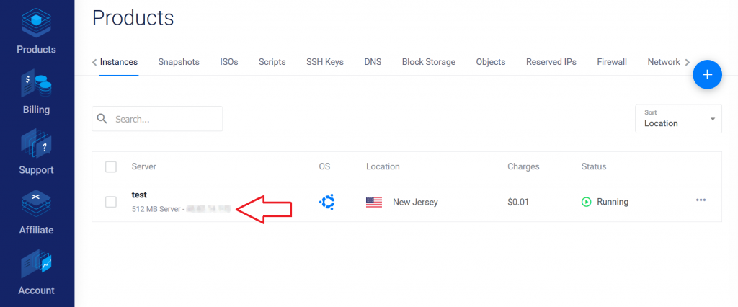
Task: Click the New Jersey flag icon
Action: click(374, 202)
